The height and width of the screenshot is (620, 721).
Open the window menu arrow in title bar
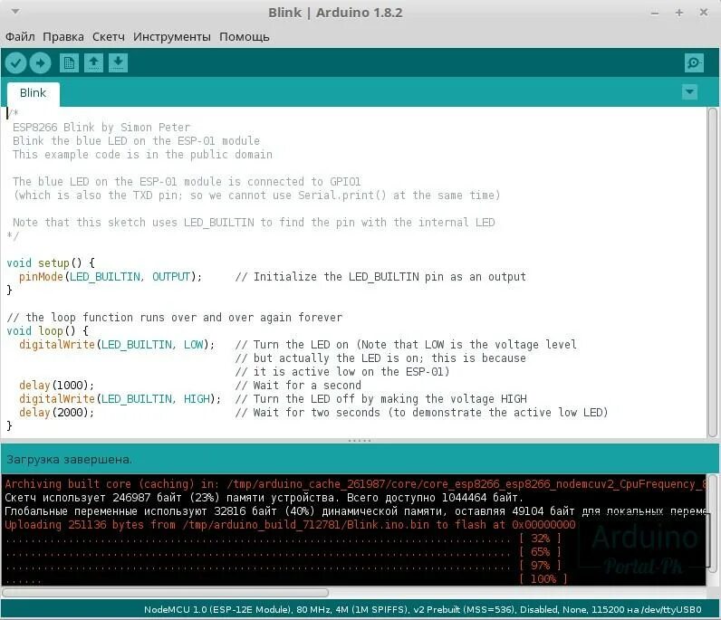coord(15,12)
